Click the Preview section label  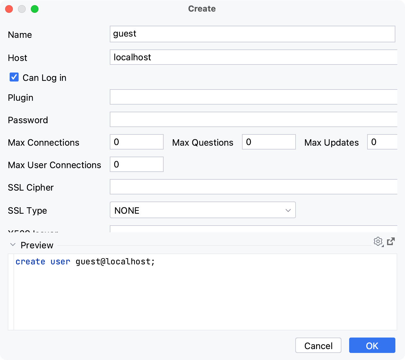(37, 245)
